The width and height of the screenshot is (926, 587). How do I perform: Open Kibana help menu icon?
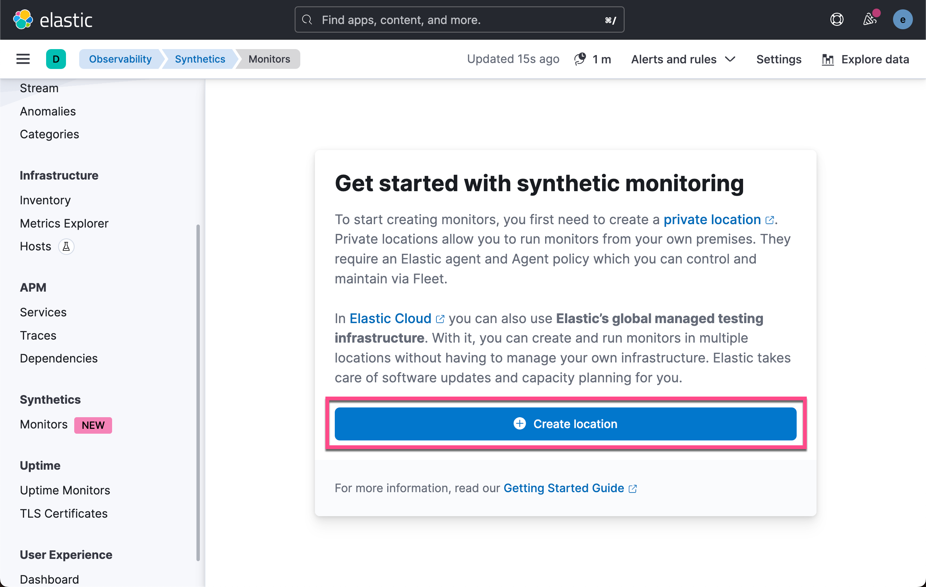pos(837,19)
